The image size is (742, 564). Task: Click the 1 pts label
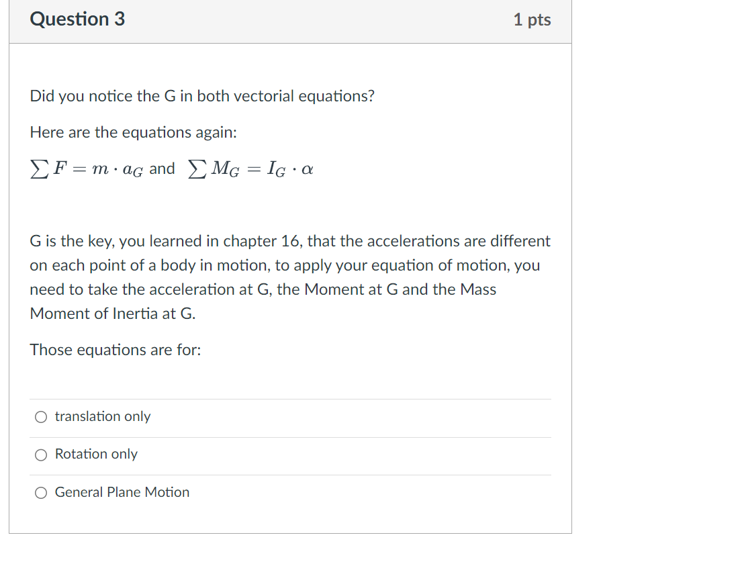[532, 19]
